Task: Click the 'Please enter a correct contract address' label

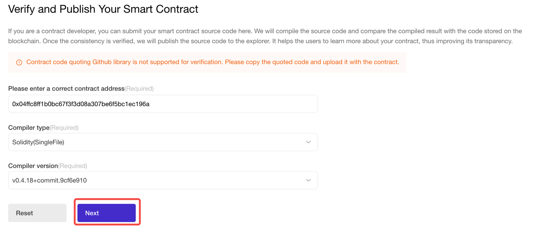Action: (66, 89)
